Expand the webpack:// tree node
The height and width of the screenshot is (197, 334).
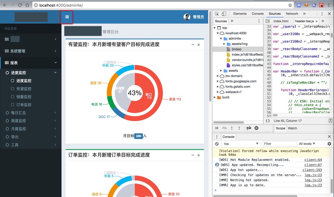[218, 92]
